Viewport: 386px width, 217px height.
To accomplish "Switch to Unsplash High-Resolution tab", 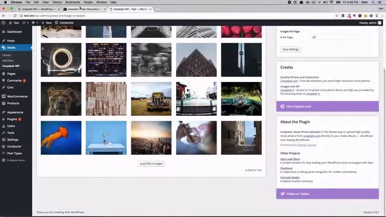I will [84, 9].
